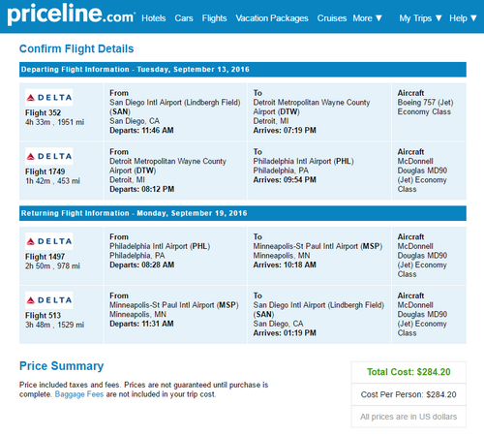
Task: Expand the More dropdown menu
Action: pos(367,18)
